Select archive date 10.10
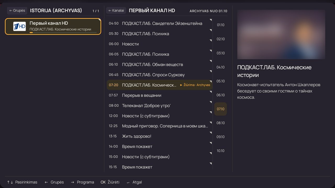The width and height of the screenshot is (335, 188). click(221, 151)
